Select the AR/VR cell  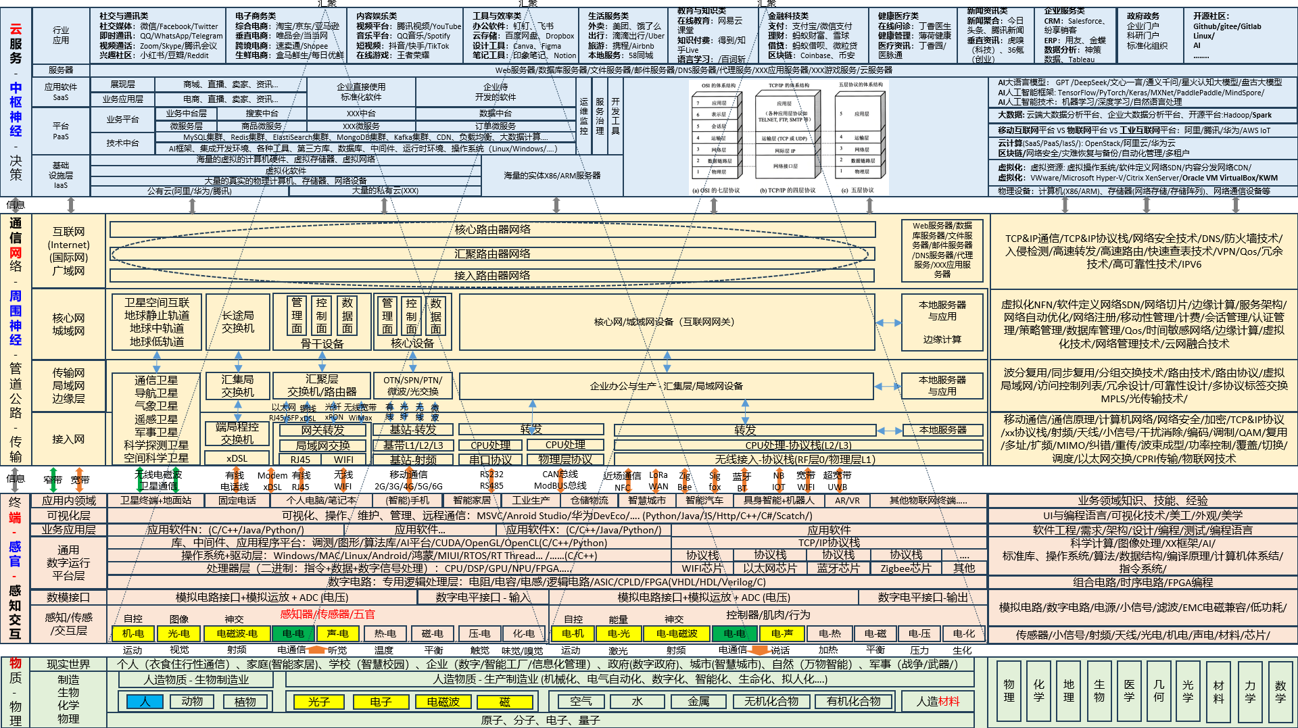coord(847,501)
